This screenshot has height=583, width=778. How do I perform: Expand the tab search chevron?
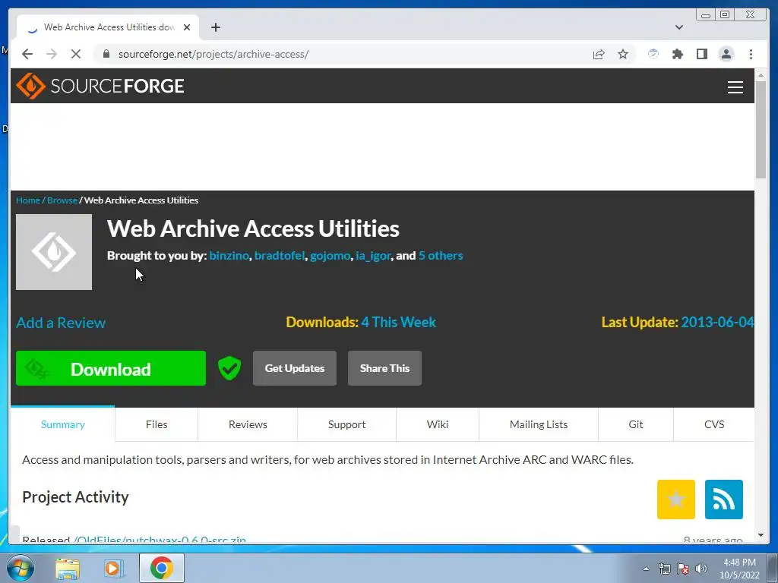678,27
